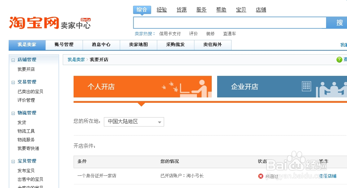Open 发货 in the sidebar
Image resolution: width=347 pixels, height=188 pixels.
pyautogui.click(x=22, y=123)
